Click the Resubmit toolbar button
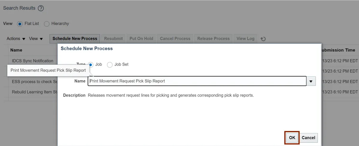The width and height of the screenshot is (359, 146). (x=113, y=39)
